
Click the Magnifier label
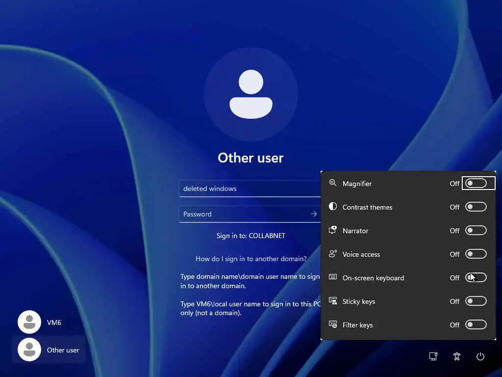click(357, 184)
